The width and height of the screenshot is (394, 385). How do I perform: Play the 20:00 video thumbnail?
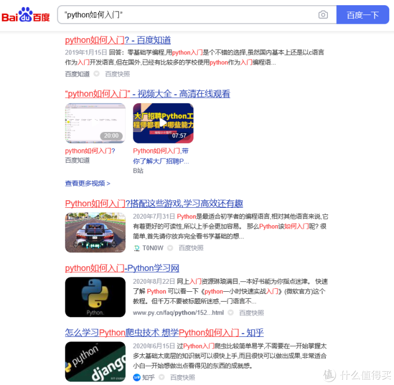[95, 123]
